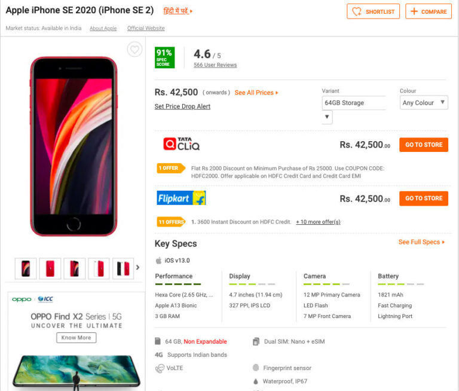Click the 1 OFFER tag badge

click(x=171, y=168)
